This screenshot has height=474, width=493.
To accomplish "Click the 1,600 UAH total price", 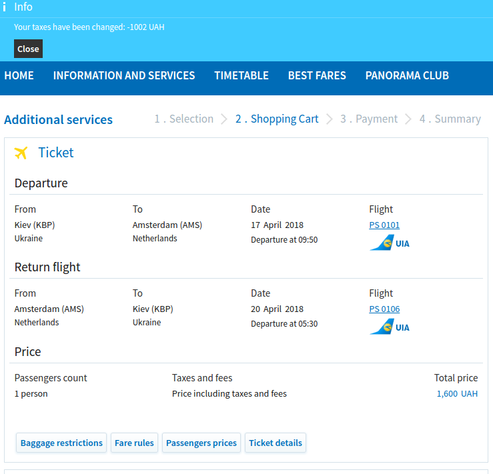I will [457, 394].
